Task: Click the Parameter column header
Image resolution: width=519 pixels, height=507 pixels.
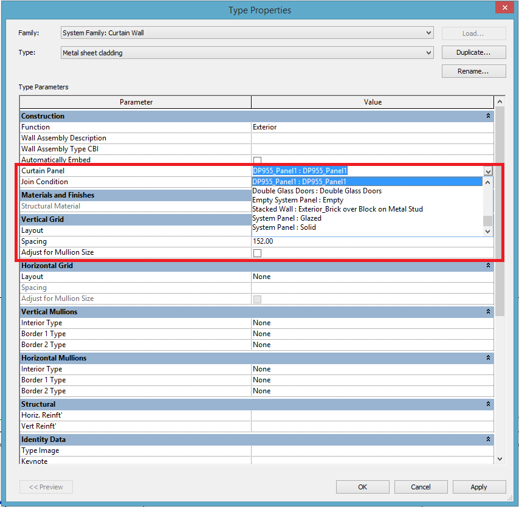Action: coord(136,102)
